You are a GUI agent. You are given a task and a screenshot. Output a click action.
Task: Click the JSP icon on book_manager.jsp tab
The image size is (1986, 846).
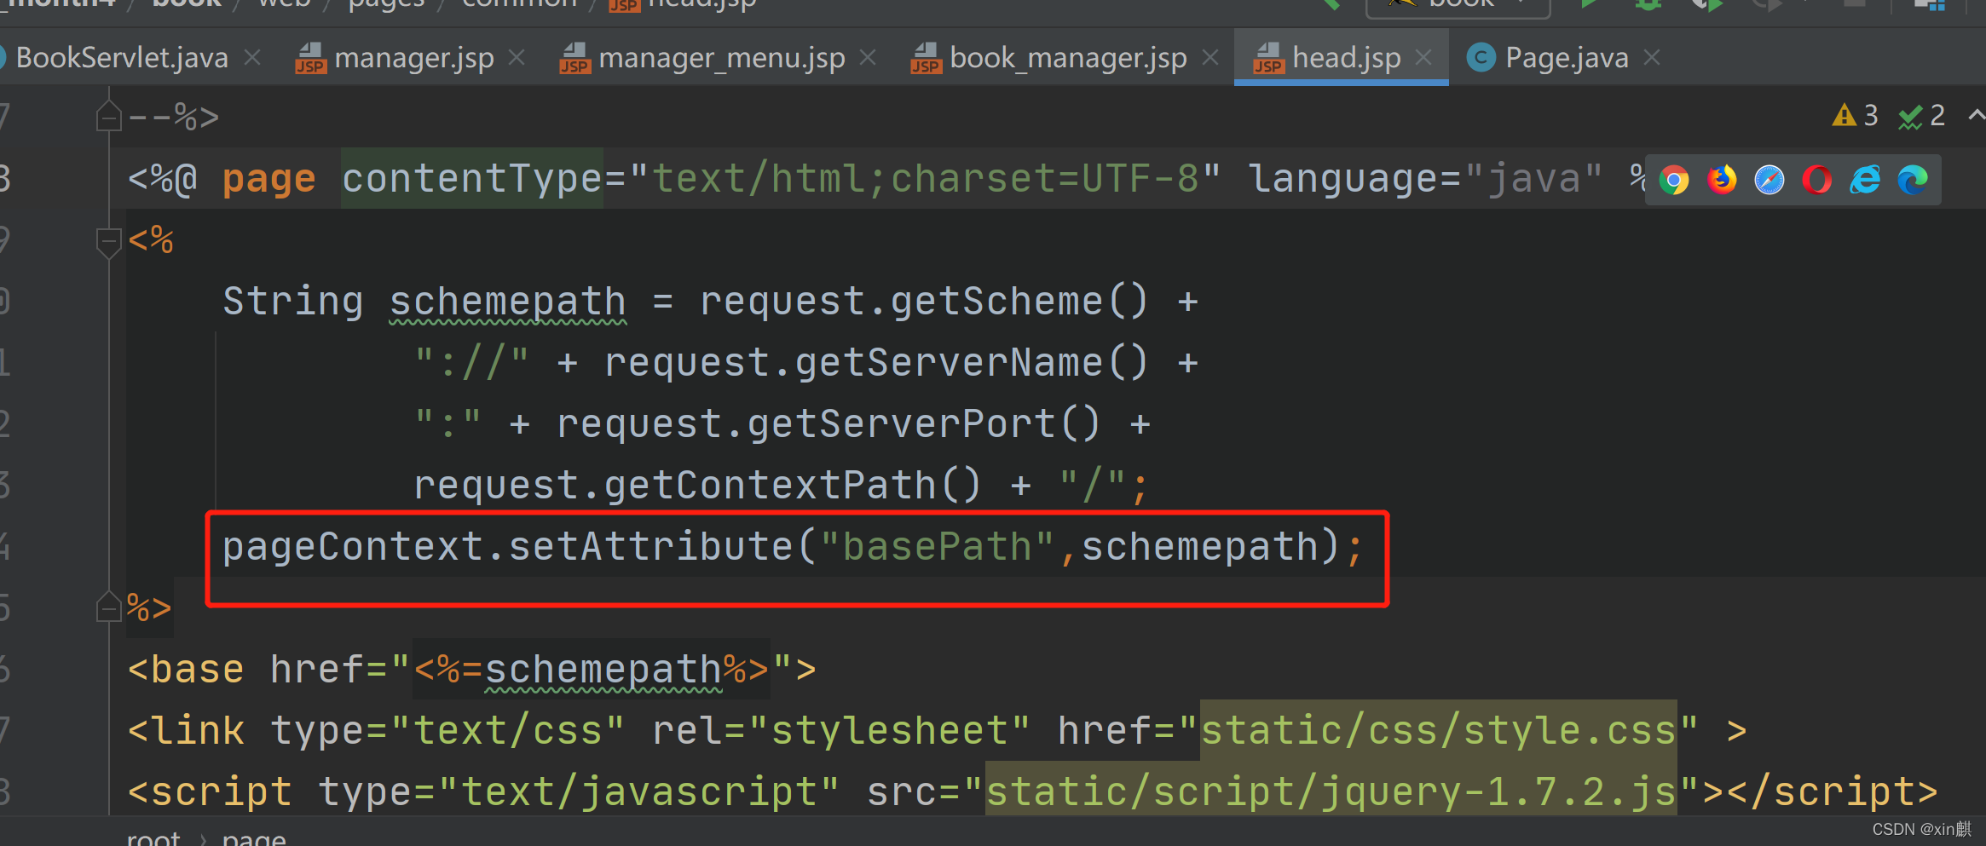(x=927, y=59)
